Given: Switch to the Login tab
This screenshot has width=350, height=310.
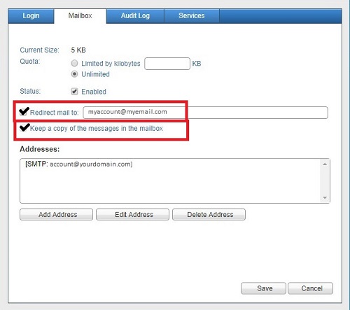Looking at the screenshot, I should [31, 16].
